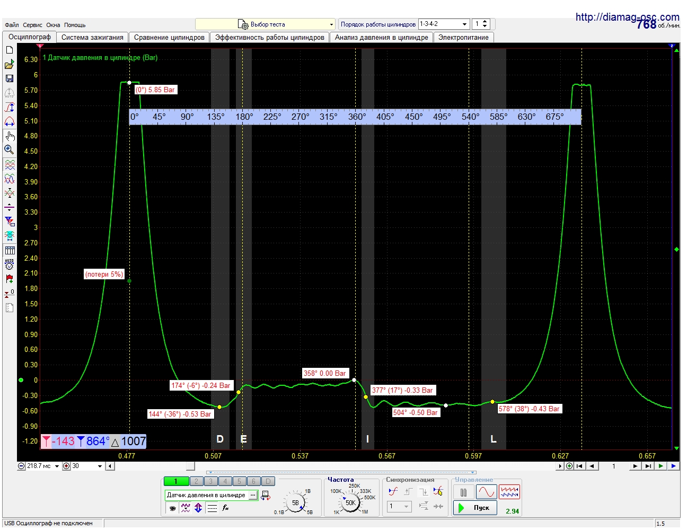Switch to Электропитание tab
This screenshot has width=687, height=530.
point(463,38)
